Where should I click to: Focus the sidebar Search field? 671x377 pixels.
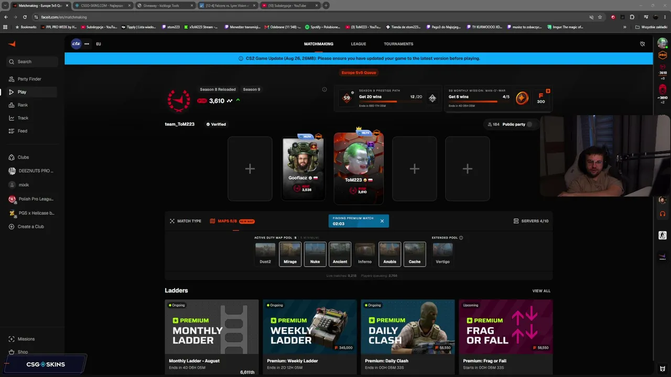tap(32, 62)
